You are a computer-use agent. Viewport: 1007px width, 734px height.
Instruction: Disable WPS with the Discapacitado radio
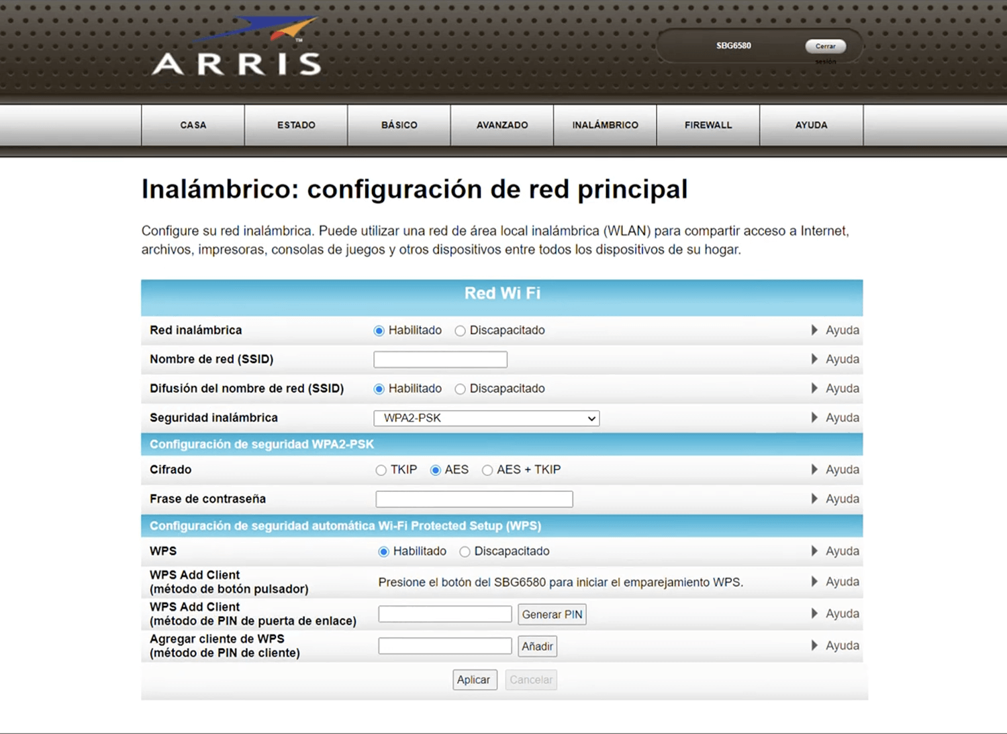point(465,552)
